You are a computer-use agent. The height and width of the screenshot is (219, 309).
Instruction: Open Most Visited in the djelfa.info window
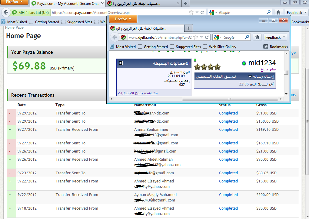[x=123, y=47]
